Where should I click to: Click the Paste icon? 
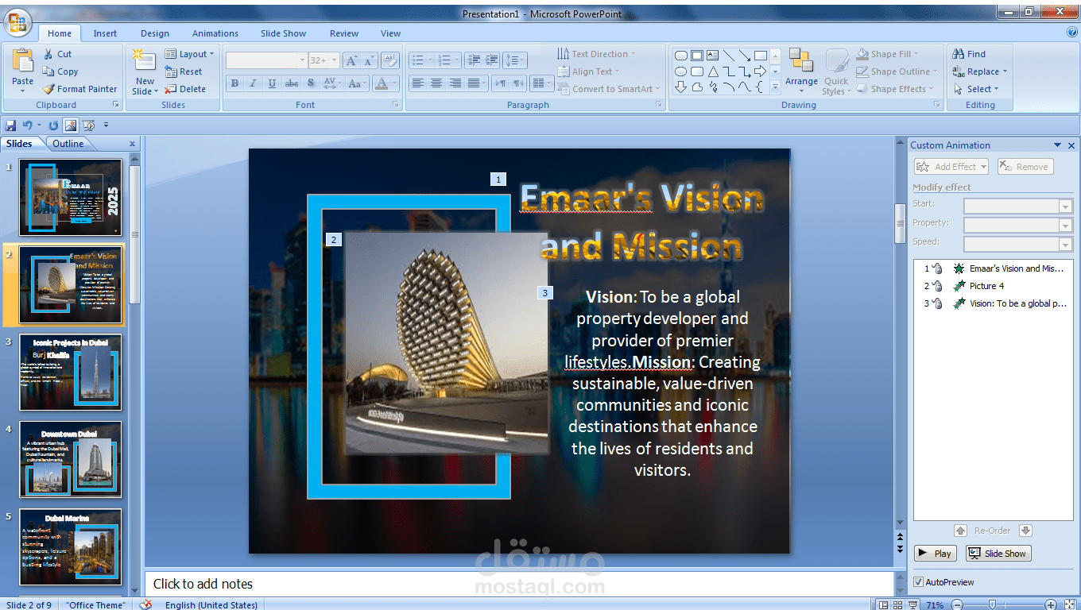pos(23,62)
